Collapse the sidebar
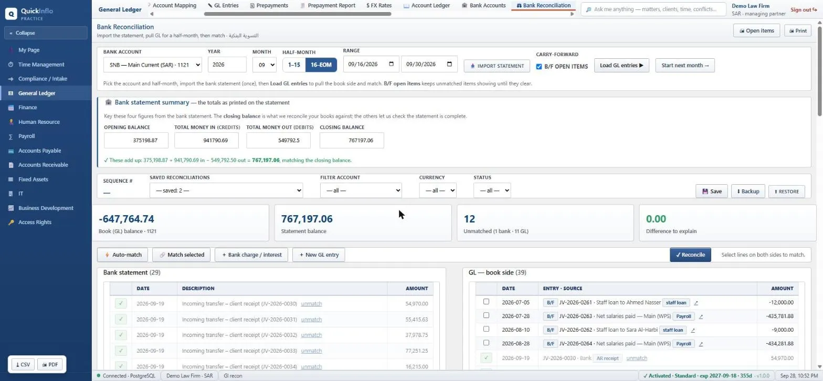 tap(46, 33)
